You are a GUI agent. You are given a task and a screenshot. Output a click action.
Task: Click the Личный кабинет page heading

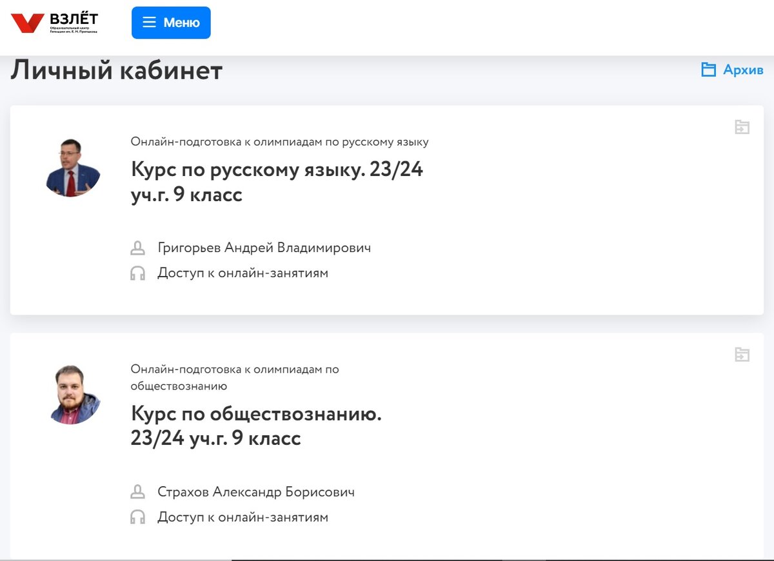[x=115, y=70]
